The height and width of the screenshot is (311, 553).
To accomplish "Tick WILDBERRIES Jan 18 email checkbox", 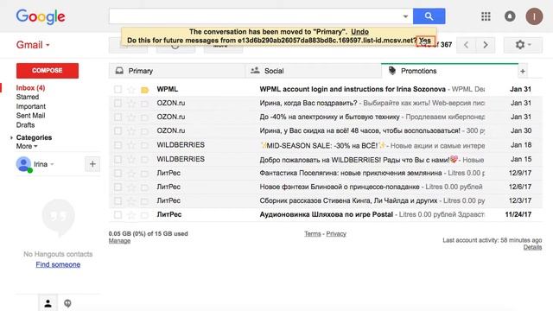I will coord(118,145).
